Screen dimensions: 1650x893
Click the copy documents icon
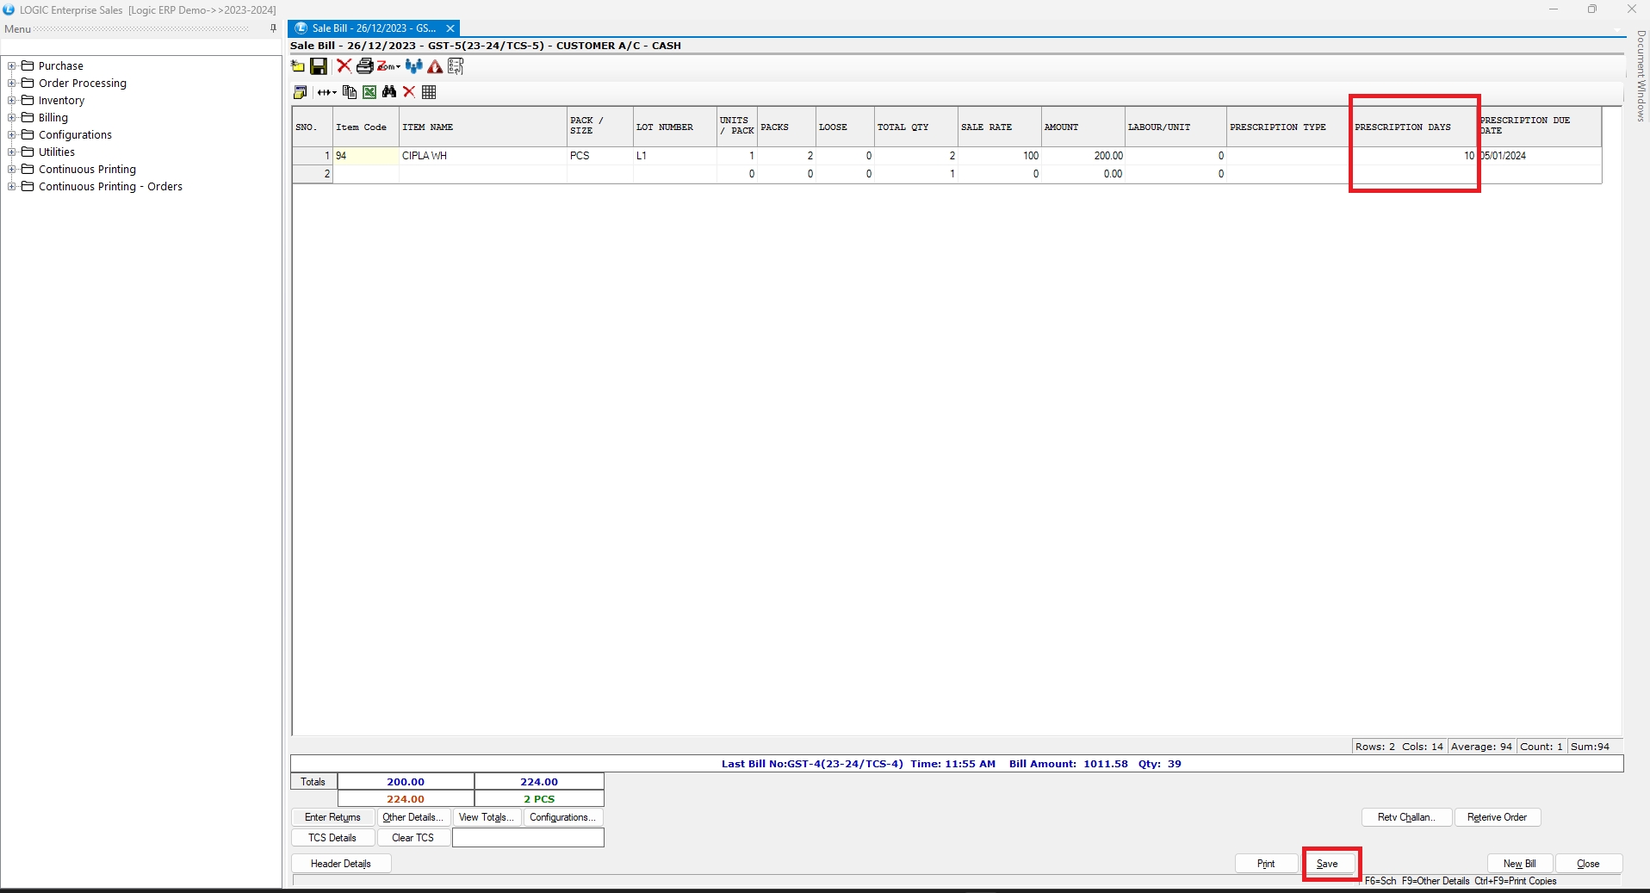[x=350, y=92]
